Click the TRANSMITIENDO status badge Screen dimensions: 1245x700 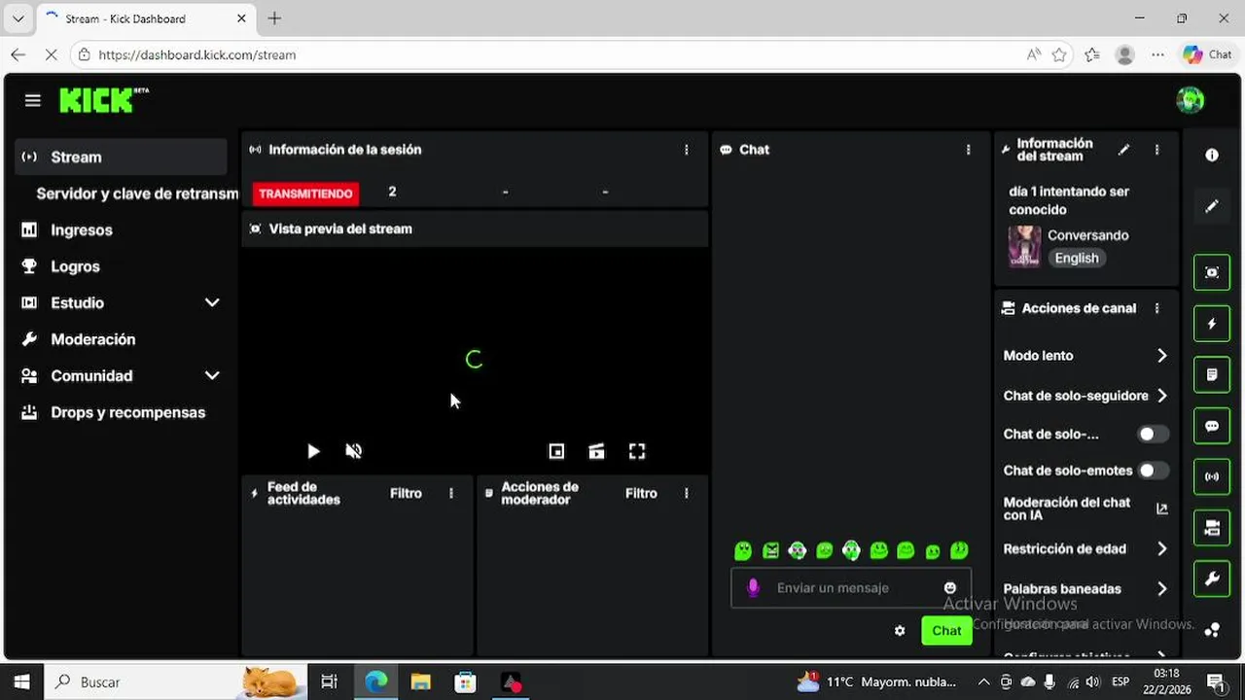pyautogui.click(x=305, y=193)
